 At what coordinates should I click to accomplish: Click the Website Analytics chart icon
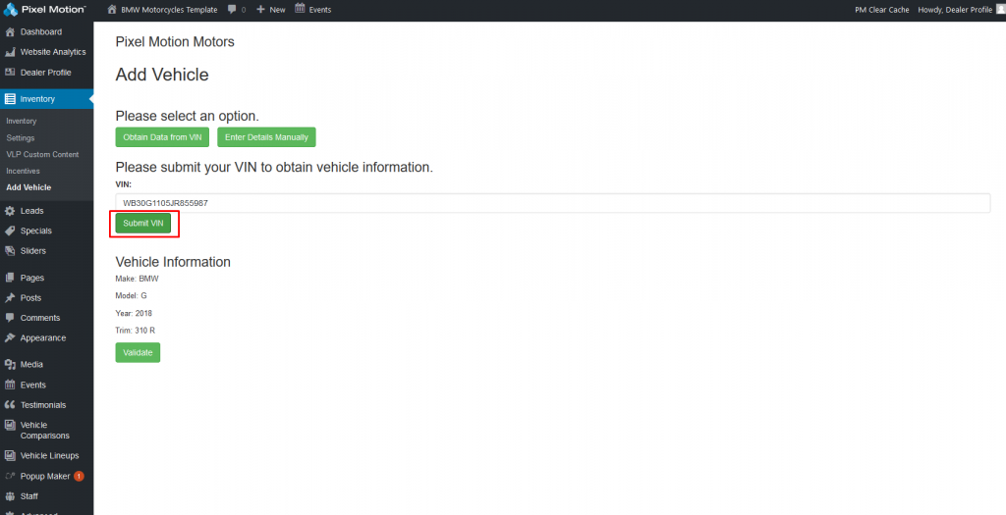[10, 52]
